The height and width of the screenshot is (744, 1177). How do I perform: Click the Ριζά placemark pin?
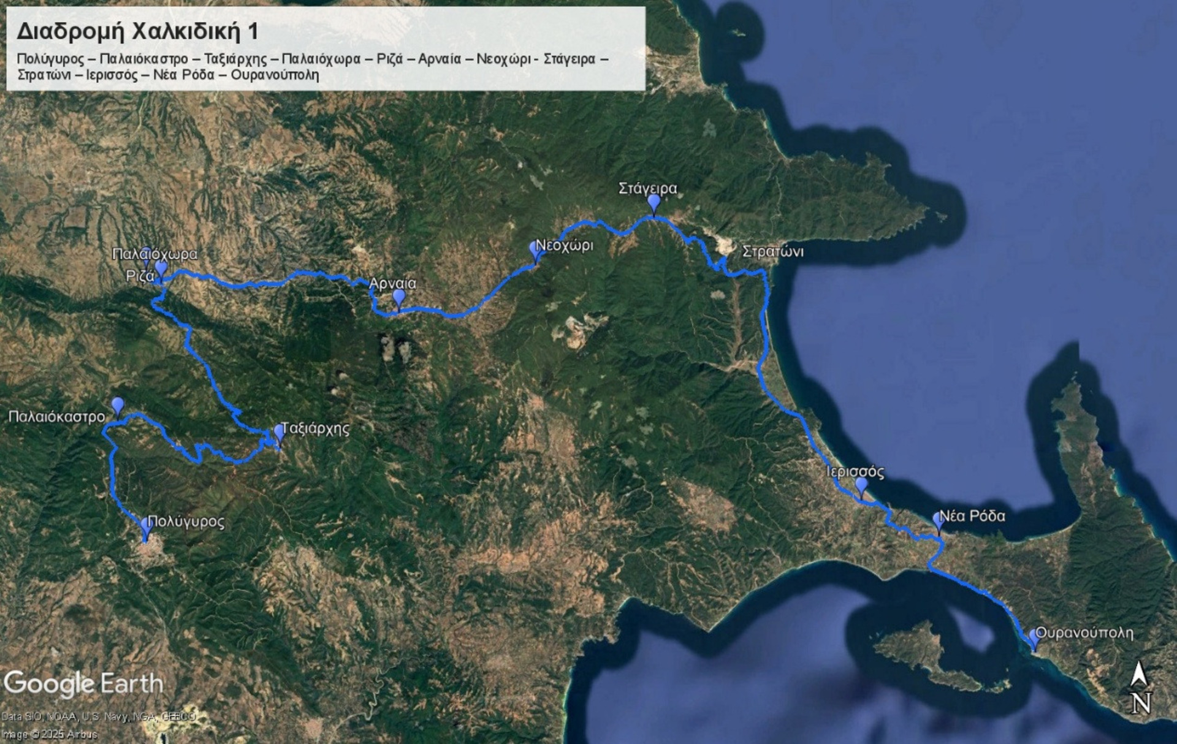coord(161,271)
